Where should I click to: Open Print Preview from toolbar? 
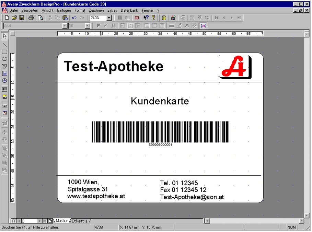40,18
